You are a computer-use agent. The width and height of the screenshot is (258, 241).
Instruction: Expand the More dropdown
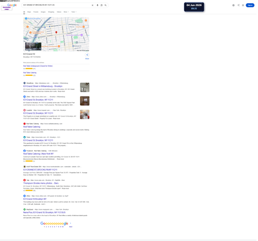66,12
